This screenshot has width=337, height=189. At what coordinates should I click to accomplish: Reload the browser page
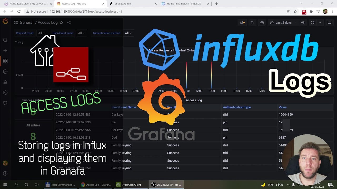coord(19,11)
